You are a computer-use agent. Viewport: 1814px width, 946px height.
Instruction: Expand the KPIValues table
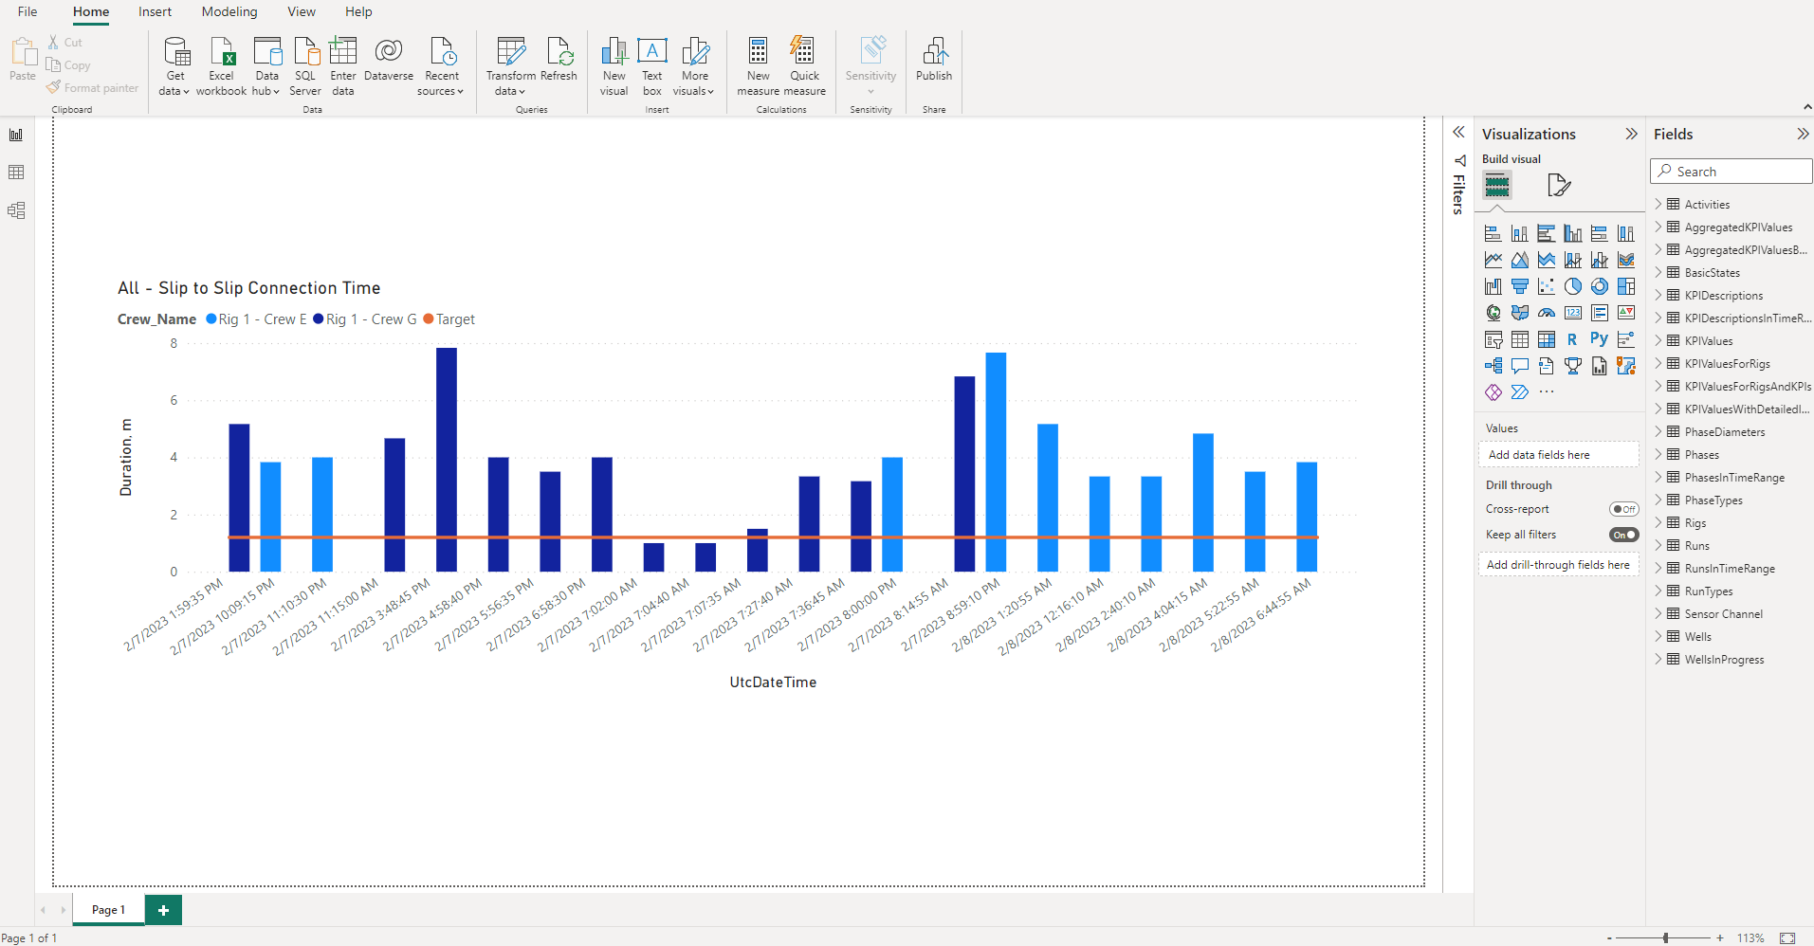[x=1658, y=340]
